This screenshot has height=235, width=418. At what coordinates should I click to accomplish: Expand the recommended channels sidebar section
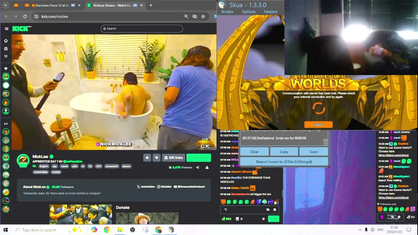pyautogui.click(x=6, y=124)
